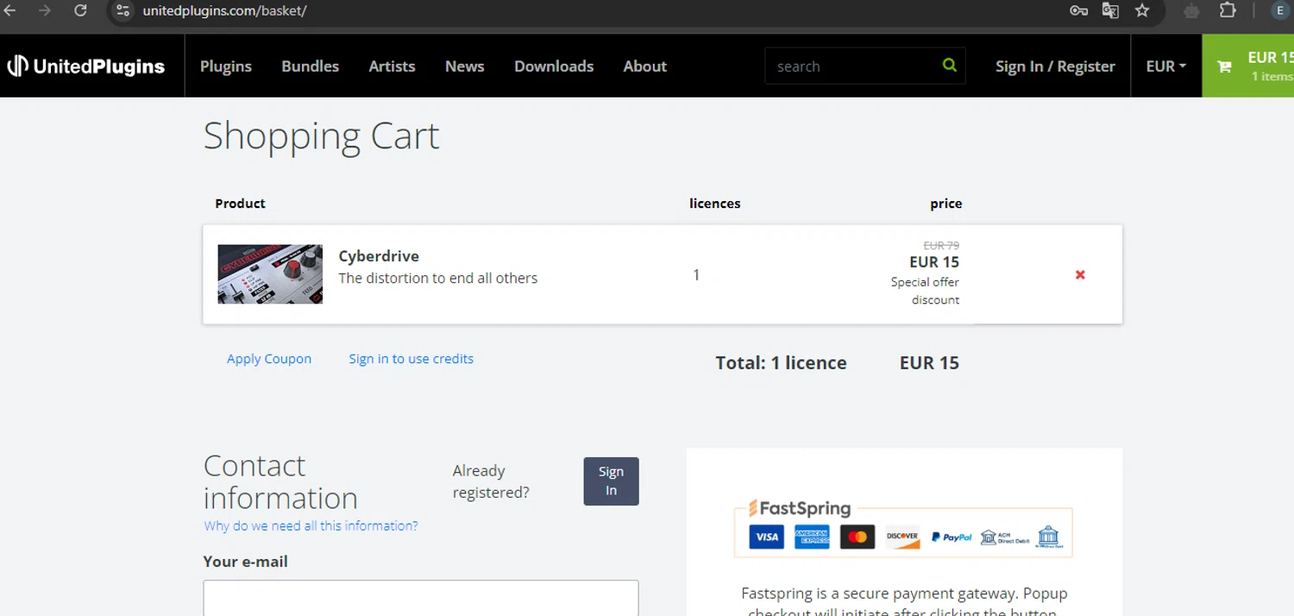Click the bank transfer icon
The image size is (1294, 616).
(x=1049, y=537)
